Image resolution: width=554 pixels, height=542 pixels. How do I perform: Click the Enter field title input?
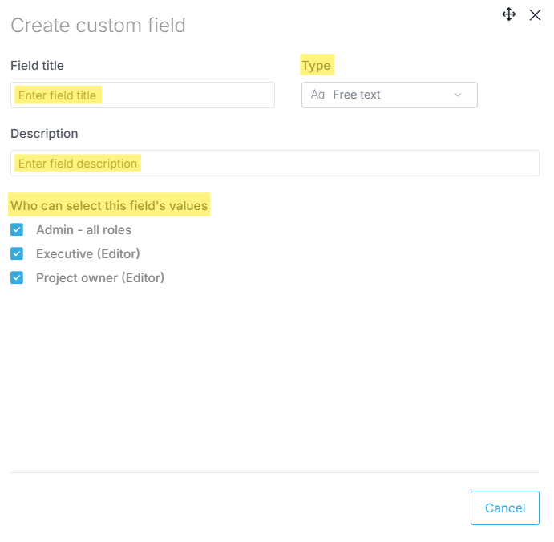[x=143, y=95]
